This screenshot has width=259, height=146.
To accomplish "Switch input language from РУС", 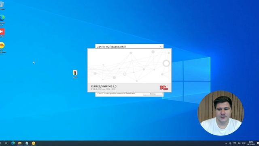I will pos(244,143).
